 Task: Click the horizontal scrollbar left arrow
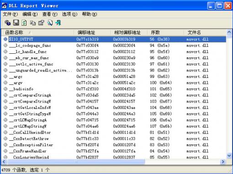(x=4, y=162)
